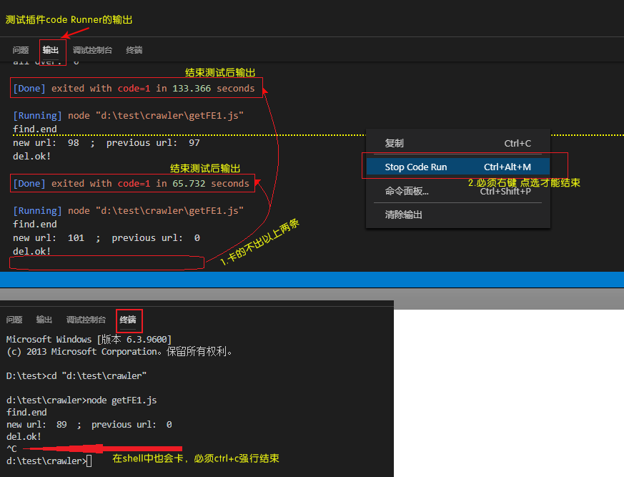624x477 pixels.
Task: Open 命令面板... from context menu
Action: point(457,191)
